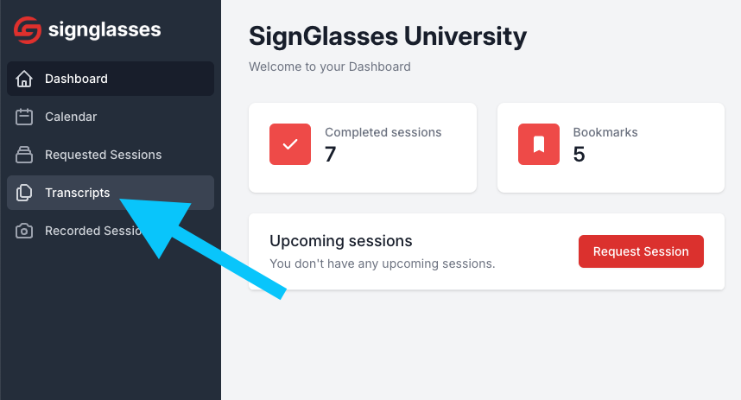This screenshot has width=741, height=400.
Task: Click the Calendar icon in sidebar
Action: click(24, 117)
